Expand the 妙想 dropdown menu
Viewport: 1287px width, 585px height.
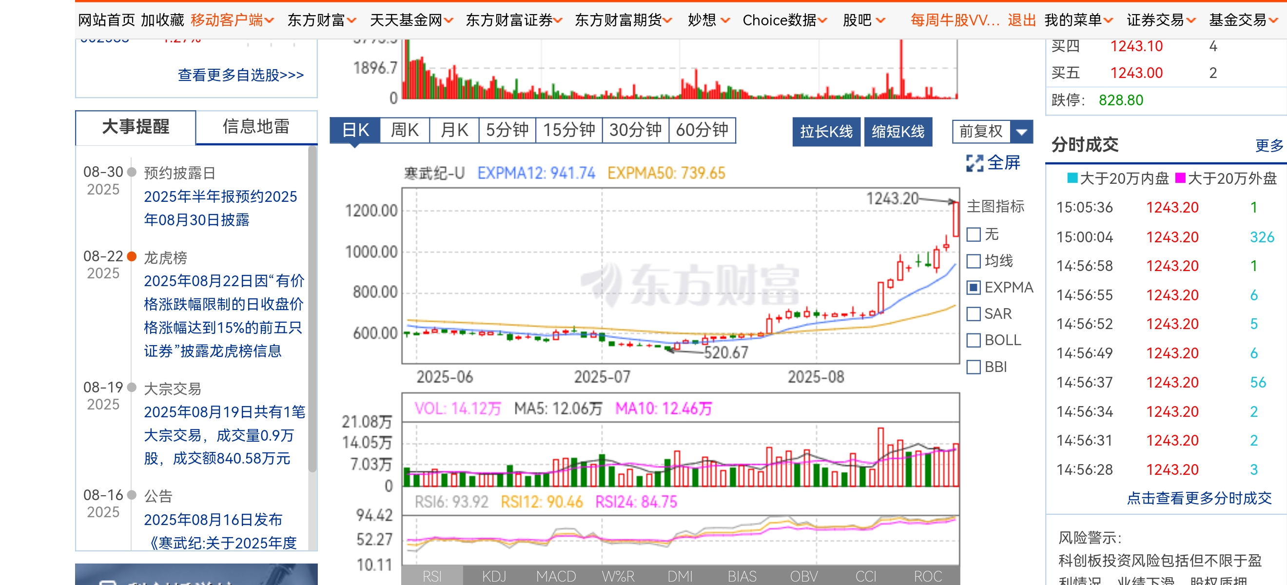pyautogui.click(x=725, y=20)
